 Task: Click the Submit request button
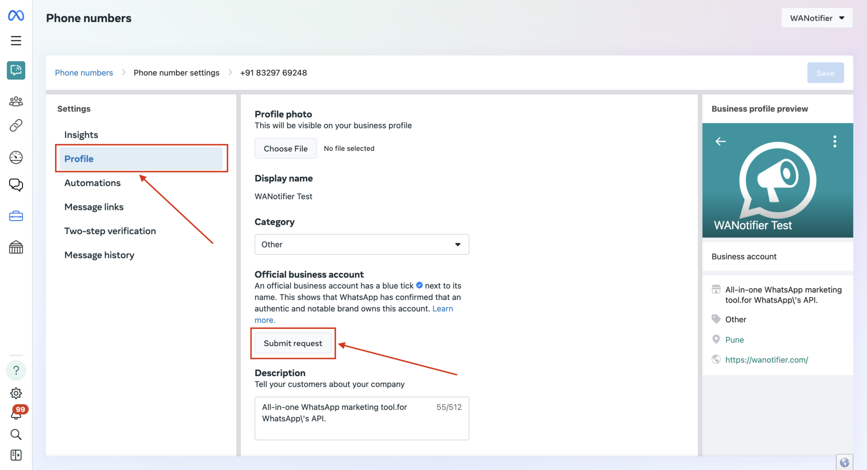(x=293, y=343)
